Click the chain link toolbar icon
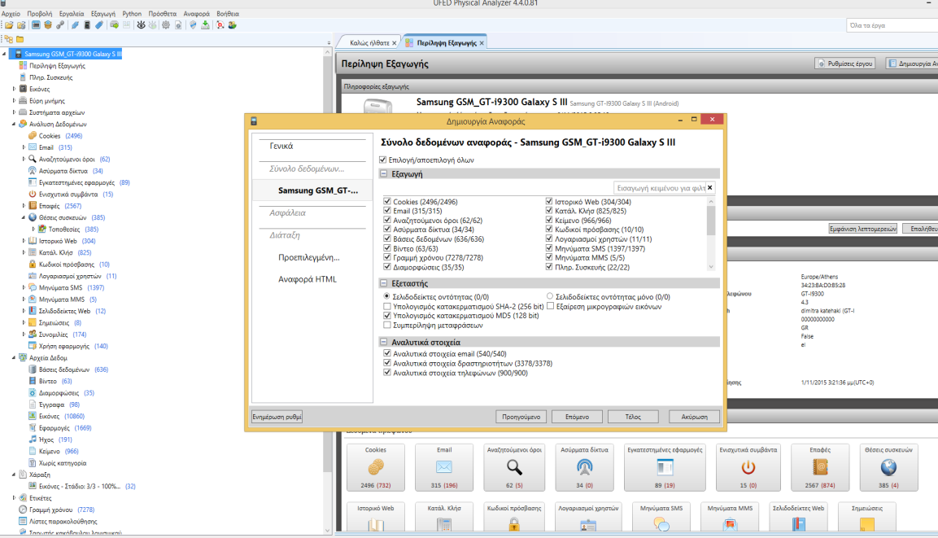This screenshot has height=538, width=938. pyautogui.click(x=60, y=25)
